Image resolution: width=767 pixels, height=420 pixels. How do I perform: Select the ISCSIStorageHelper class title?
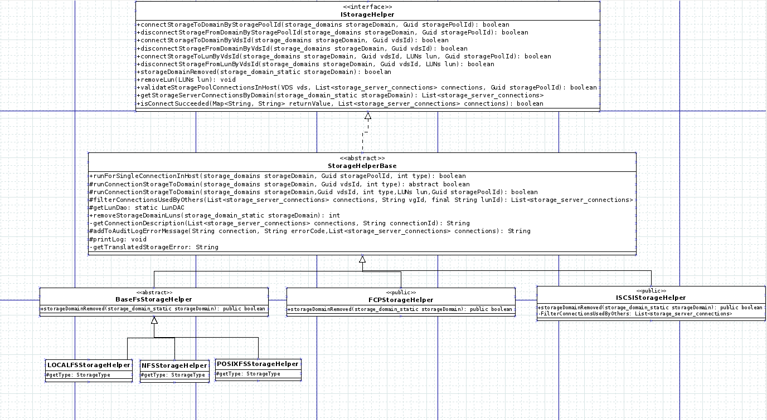(651, 298)
